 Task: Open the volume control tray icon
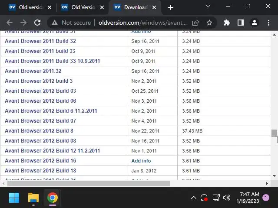[x=227, y=198]
